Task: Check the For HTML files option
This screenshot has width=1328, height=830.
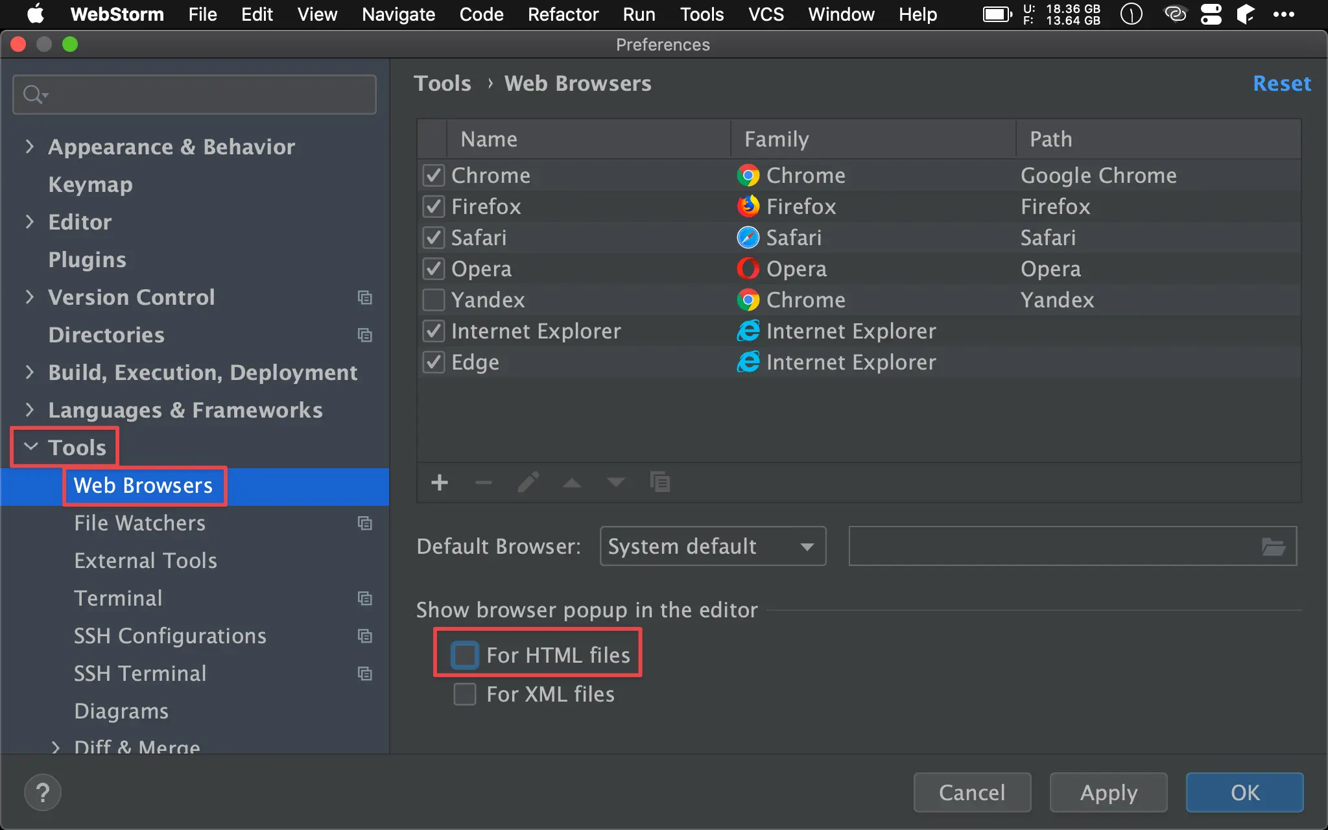Action: click(465, 655)
